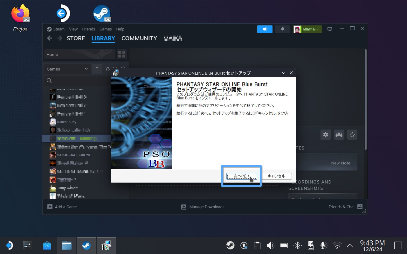Click Add a Game
Viewport: 407px width, 254px height.
click(62, 207)
